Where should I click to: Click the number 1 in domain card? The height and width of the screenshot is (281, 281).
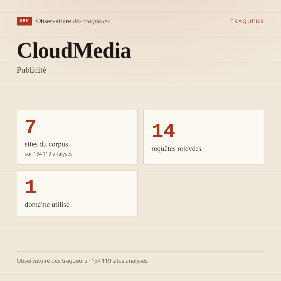point(31,187)
